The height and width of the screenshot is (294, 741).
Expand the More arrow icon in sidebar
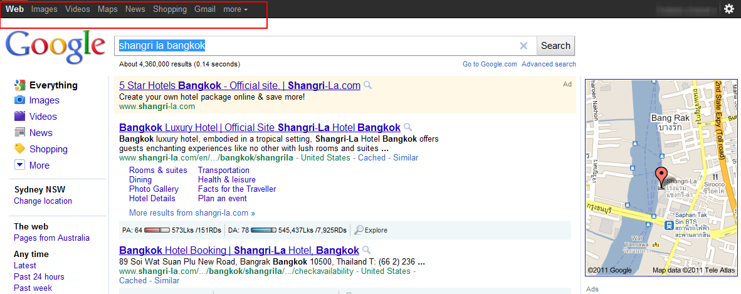tap(19, 165)
